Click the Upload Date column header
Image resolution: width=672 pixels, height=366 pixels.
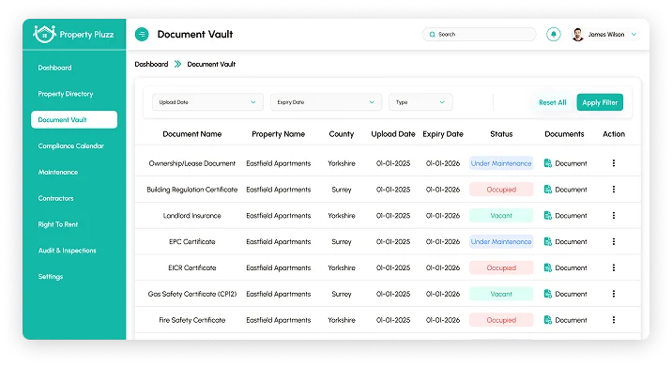tap(393, 134)
